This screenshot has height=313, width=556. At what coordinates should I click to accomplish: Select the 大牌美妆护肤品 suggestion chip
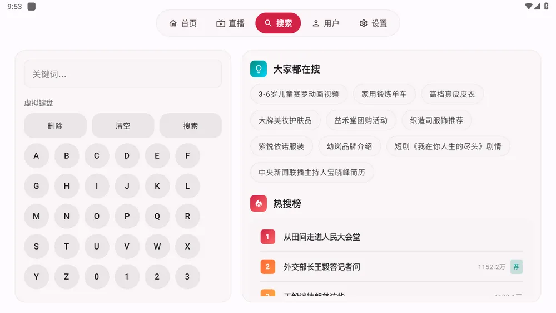[285, 120]
